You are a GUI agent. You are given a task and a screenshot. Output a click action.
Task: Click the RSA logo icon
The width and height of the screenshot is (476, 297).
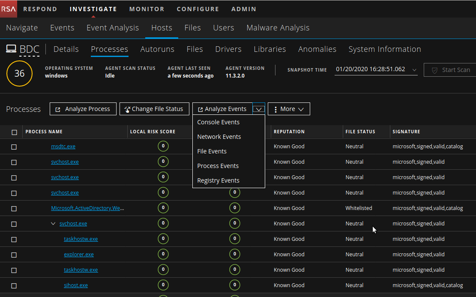pos(9,9)
